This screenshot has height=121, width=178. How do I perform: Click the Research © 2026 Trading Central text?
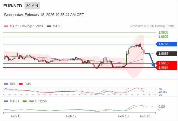(153, 26)
